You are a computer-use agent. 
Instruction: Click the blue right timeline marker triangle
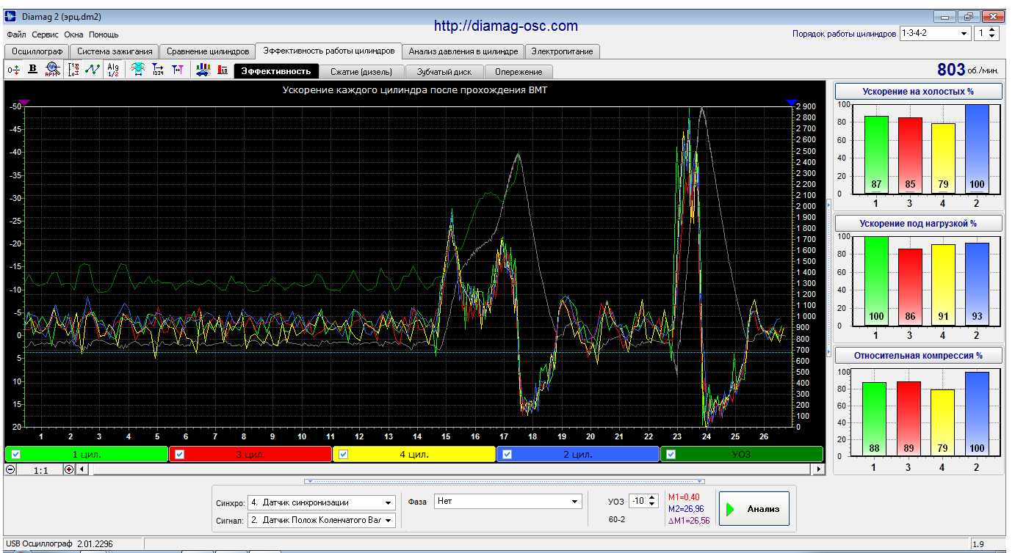click(x=791, y=103)
